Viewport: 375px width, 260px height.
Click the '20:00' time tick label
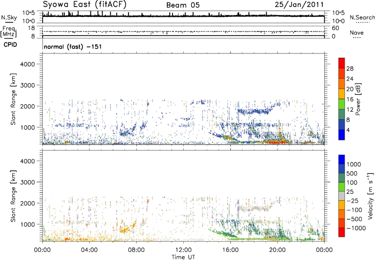coord(277,250)
